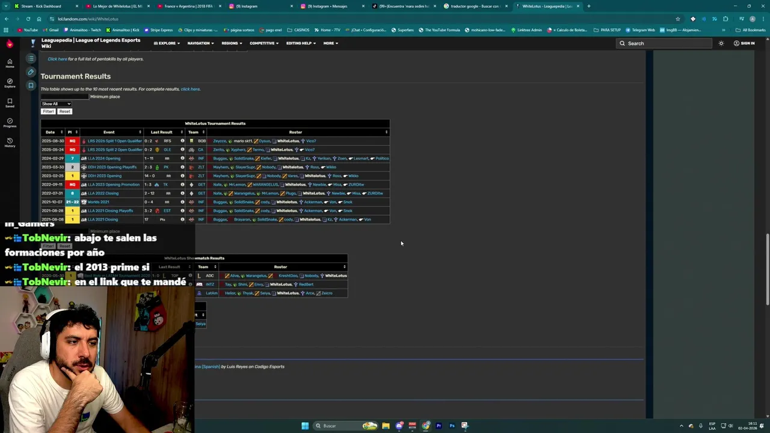Sort Showmatch table by Roster column

[283, 267]
